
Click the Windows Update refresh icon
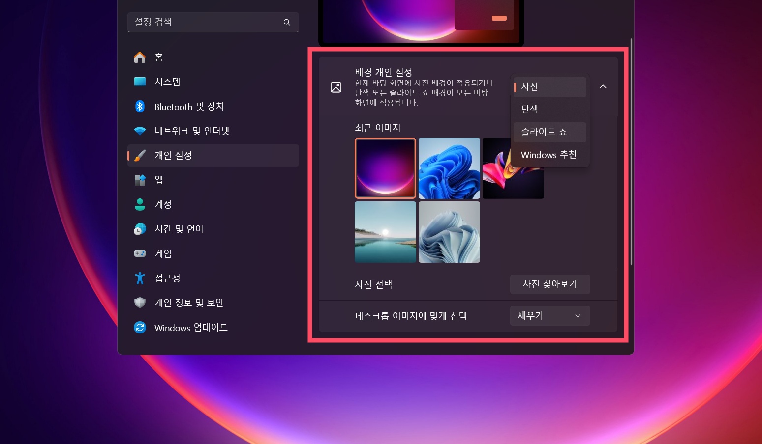click(140, 327)
